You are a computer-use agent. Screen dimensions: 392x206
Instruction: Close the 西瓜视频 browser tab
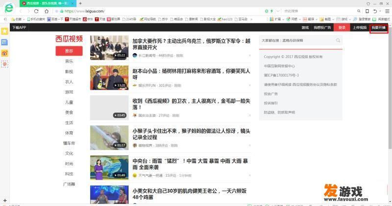click(x=73, y=3)
